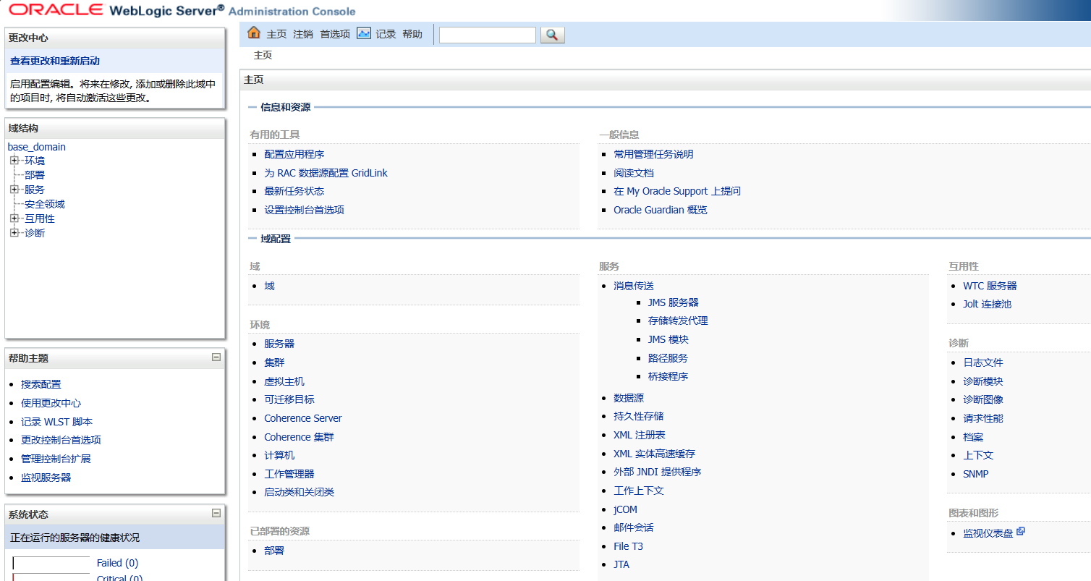Open the JMS 模块 link
Image resolution: width=1091 pixels, height=581 pixels.
click(668, 339)
